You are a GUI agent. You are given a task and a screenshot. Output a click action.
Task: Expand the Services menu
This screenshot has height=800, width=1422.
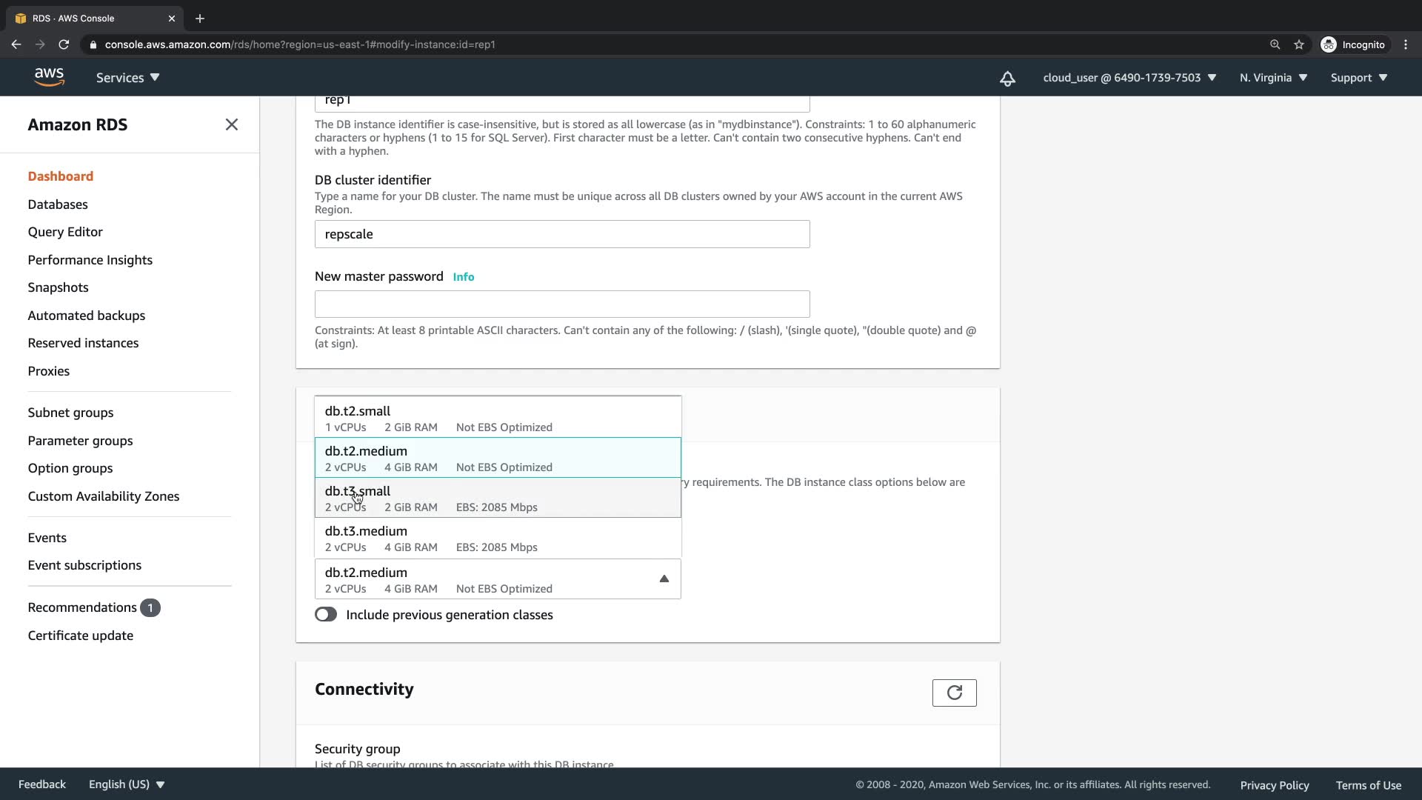[x=127, y=78]
